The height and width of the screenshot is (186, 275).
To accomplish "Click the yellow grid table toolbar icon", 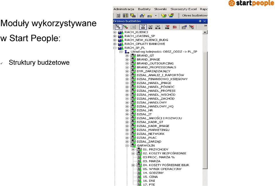I will point(125,15).
